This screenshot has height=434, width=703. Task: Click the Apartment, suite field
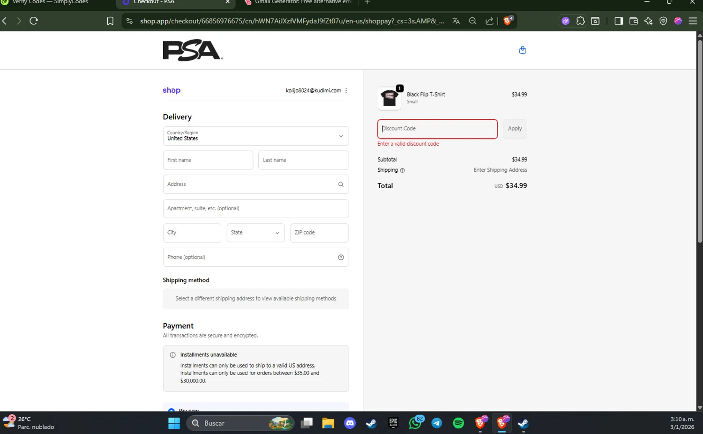click(x=256, y=209)
